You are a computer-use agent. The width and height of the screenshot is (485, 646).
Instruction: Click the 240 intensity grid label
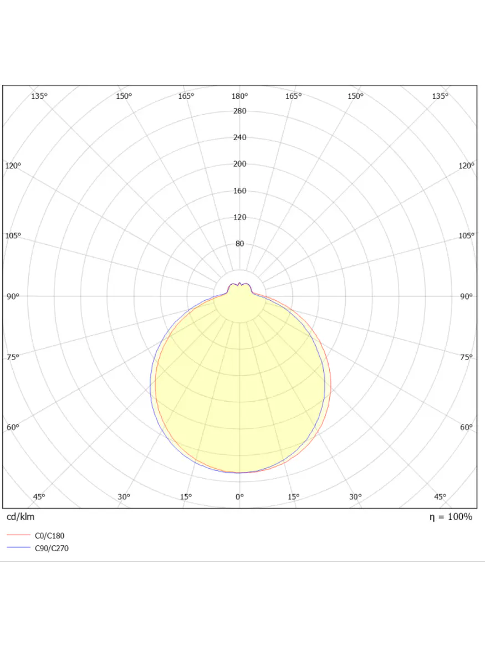click(x=239, y=137)
